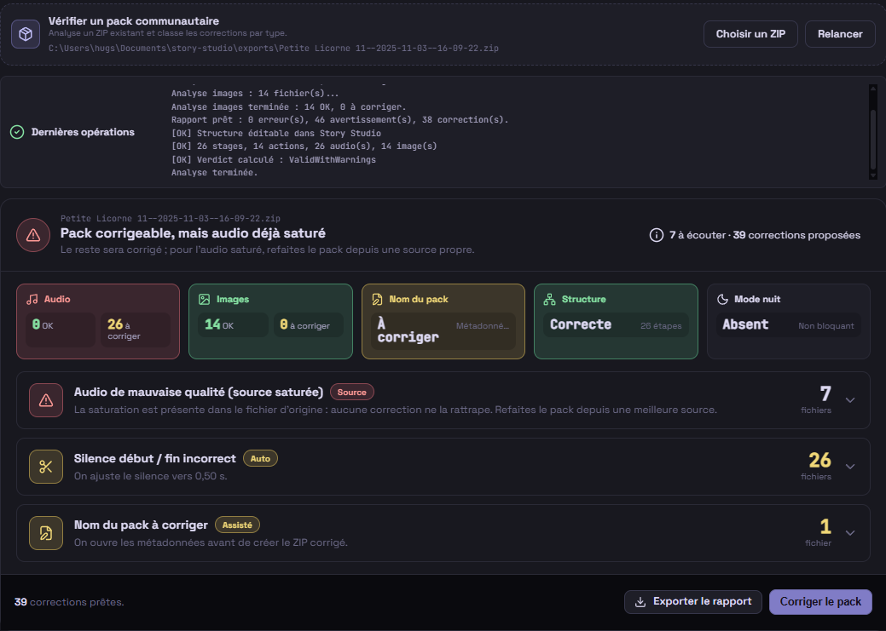Click the package box icon beside Vérifier un pack
The image size is (886, 631).
tap(26, 34)
